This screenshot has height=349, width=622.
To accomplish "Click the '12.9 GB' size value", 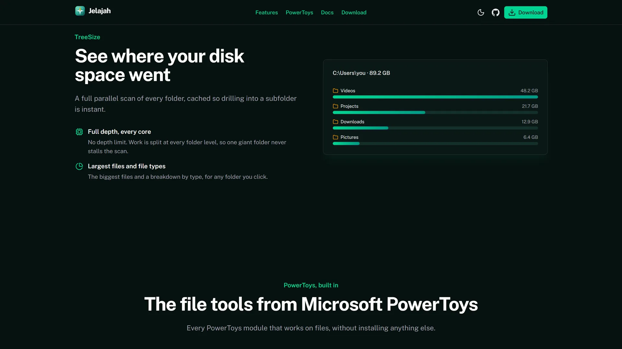I will 530,122.
